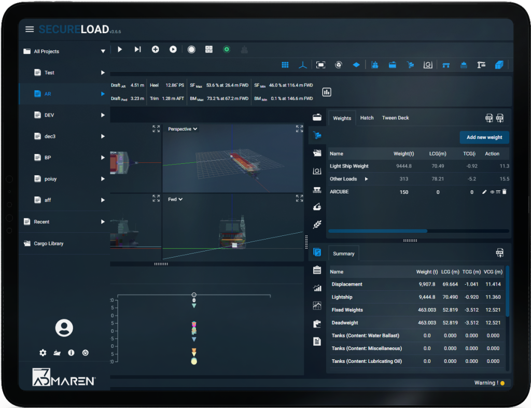531x408 pixels.
Task: Open the Perspective view dropdown
Action: pyautogui.click(x=181, y=129)
